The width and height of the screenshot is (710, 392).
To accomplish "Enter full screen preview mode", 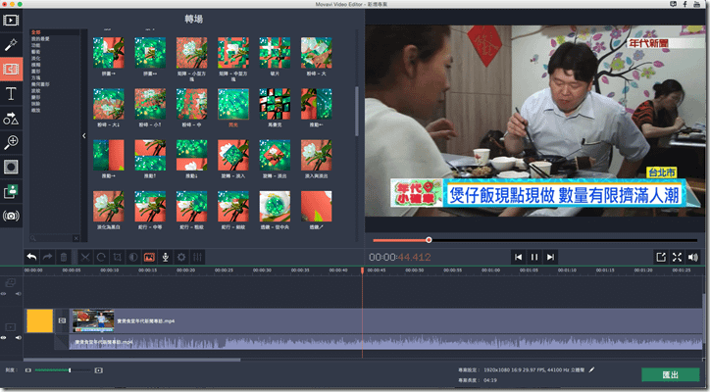I will pyautogui.click(x=677, y=257).
